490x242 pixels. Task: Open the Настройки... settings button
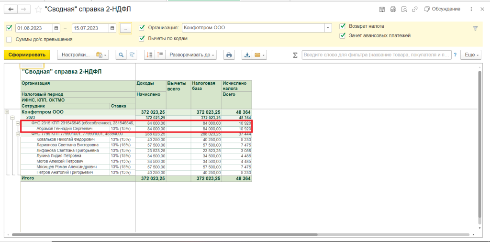point(75,55)
